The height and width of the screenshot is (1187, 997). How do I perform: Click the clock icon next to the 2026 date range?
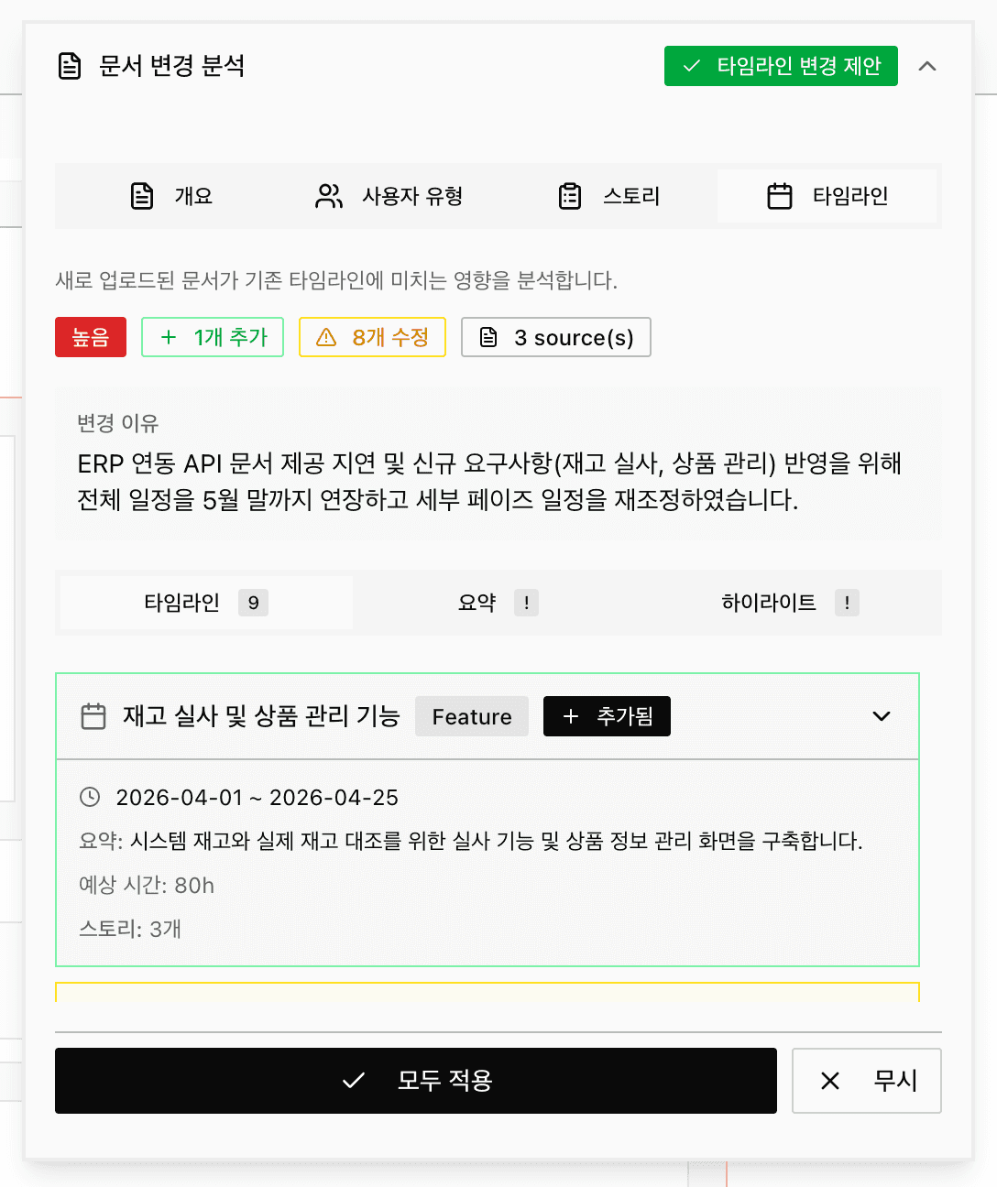(x=89, y=798)
